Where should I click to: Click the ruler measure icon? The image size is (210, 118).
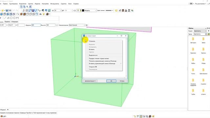[39, 10]
